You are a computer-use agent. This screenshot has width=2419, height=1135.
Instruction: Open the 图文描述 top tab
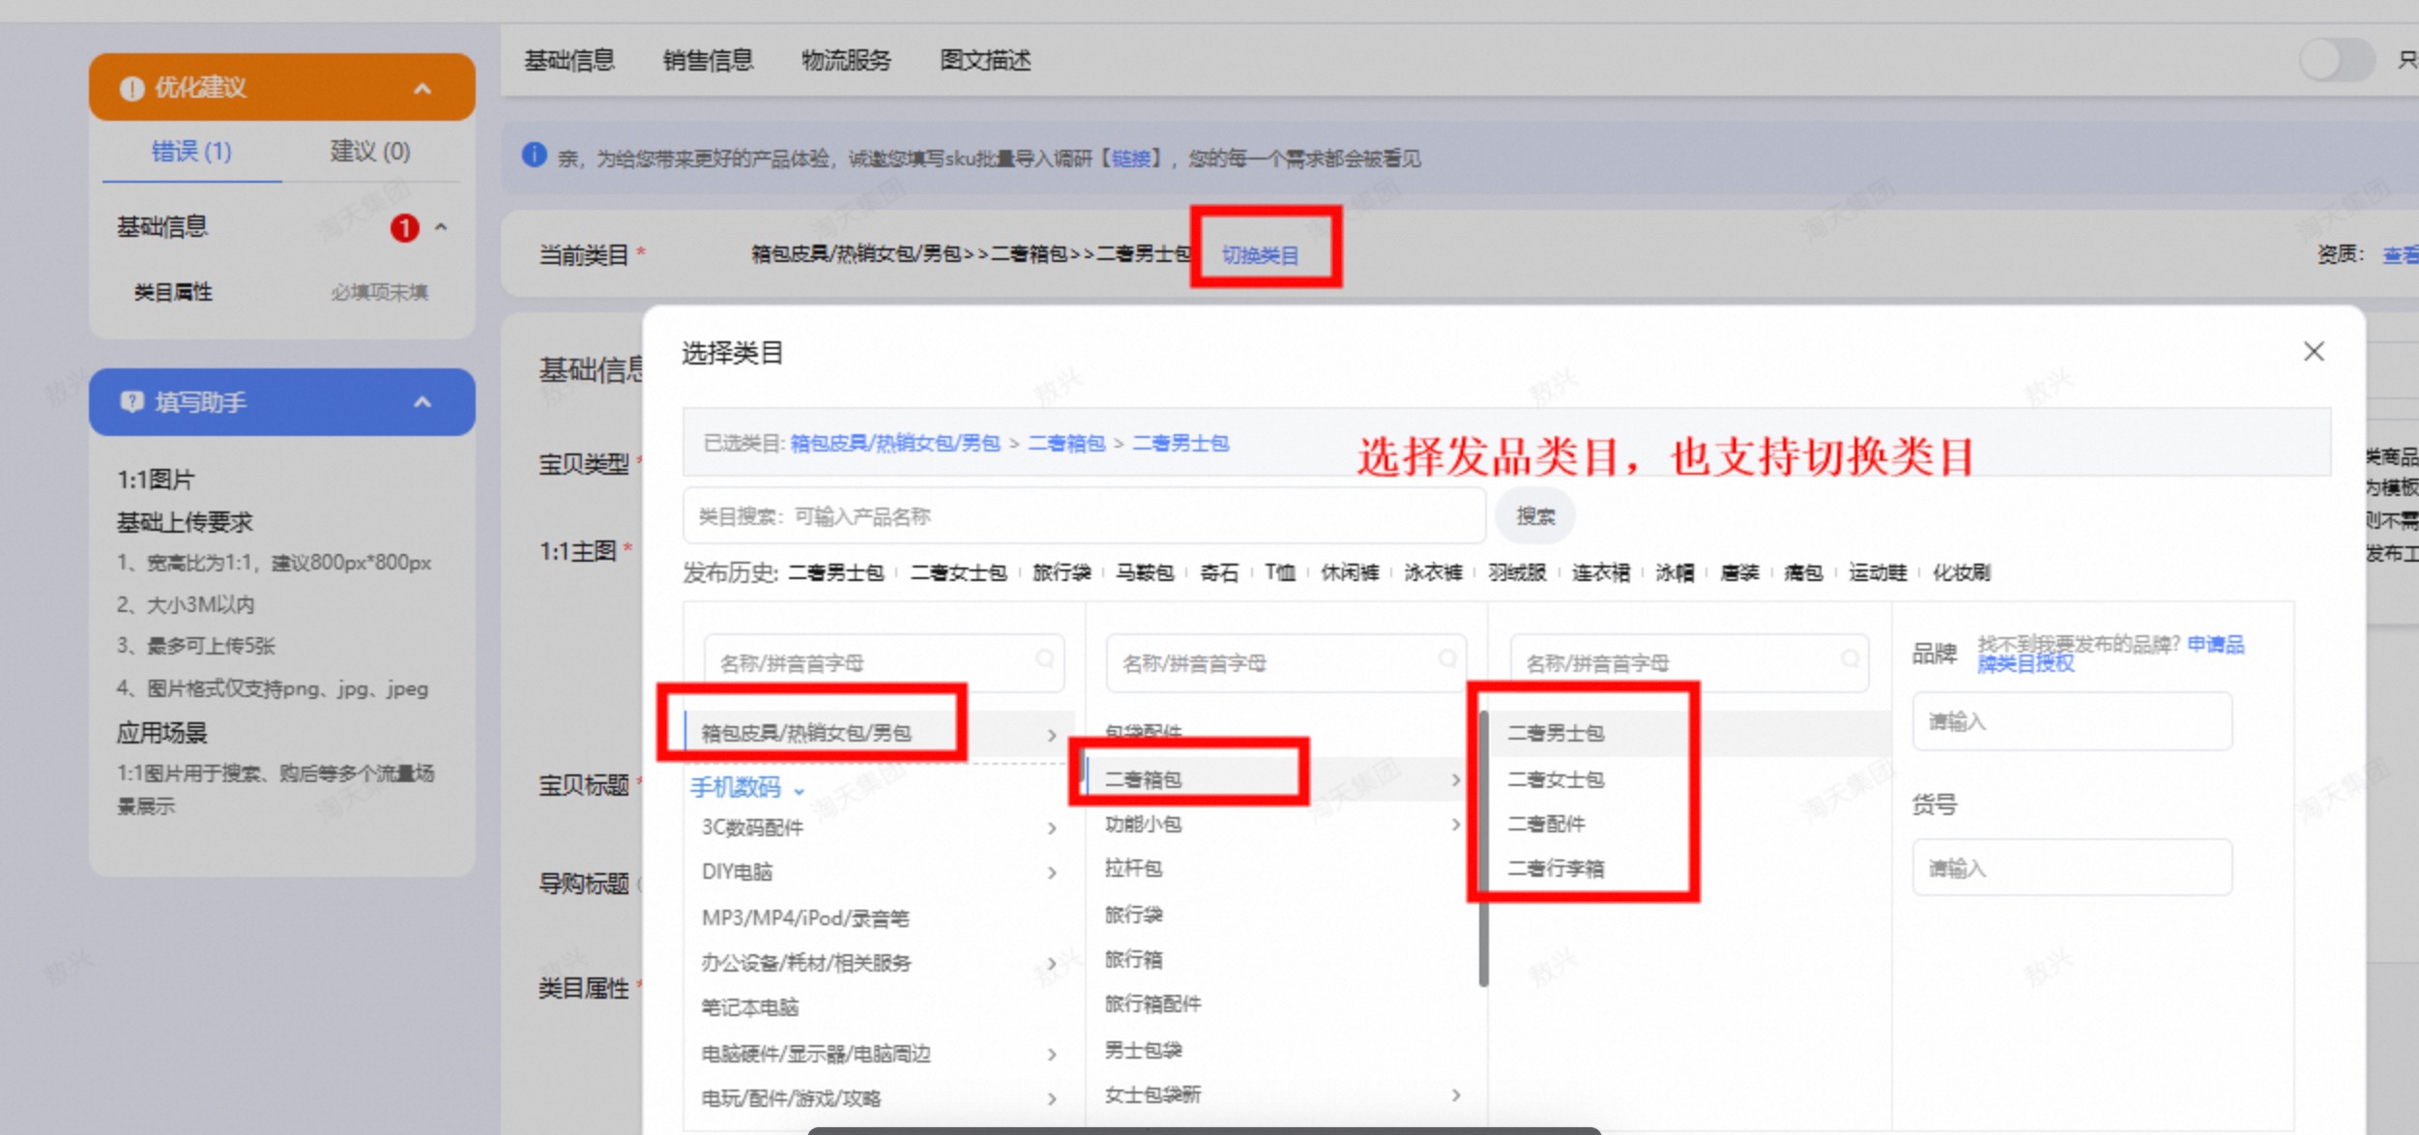(985, 61)
